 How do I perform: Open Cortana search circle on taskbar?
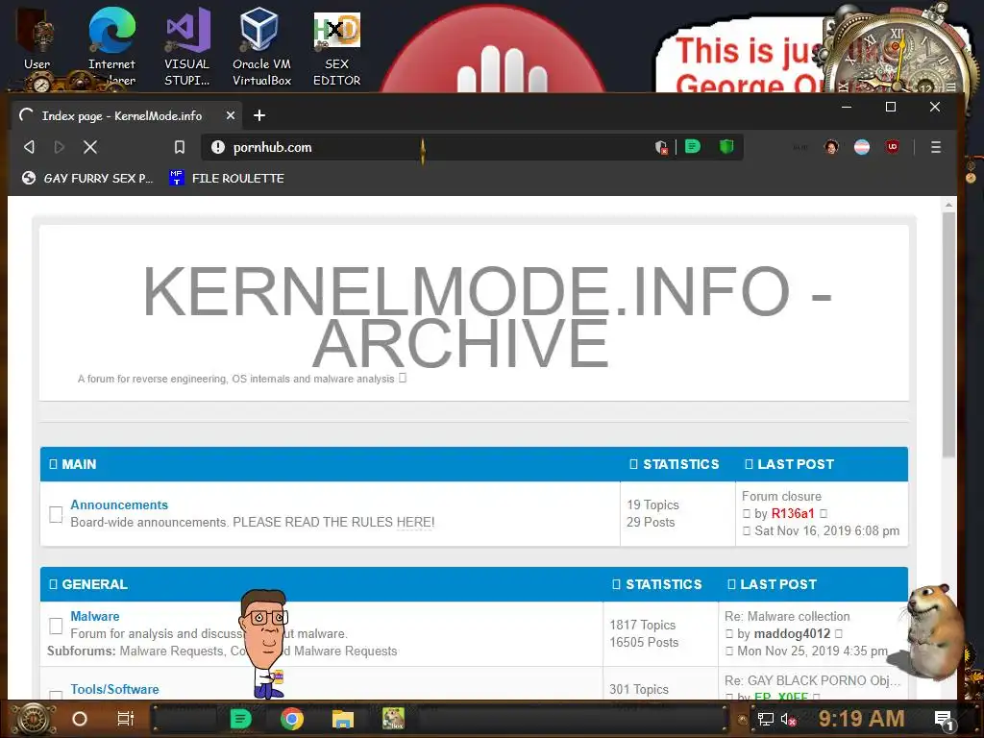click(79, 719)
